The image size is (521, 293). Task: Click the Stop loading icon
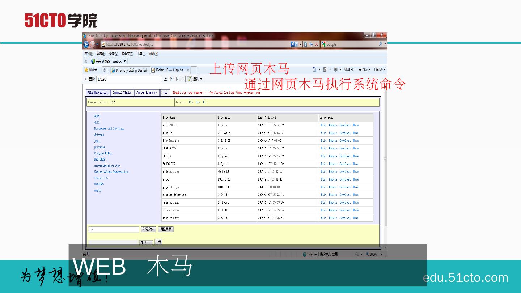tap(317, 44)
